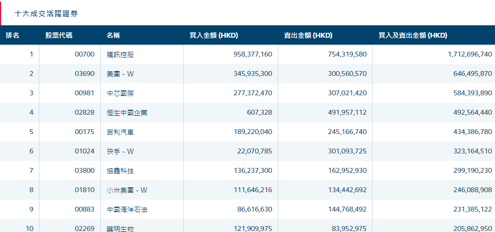Select stock code 00883
The image size is (495, 232).
pyautogui.click(x=85, y=209)
